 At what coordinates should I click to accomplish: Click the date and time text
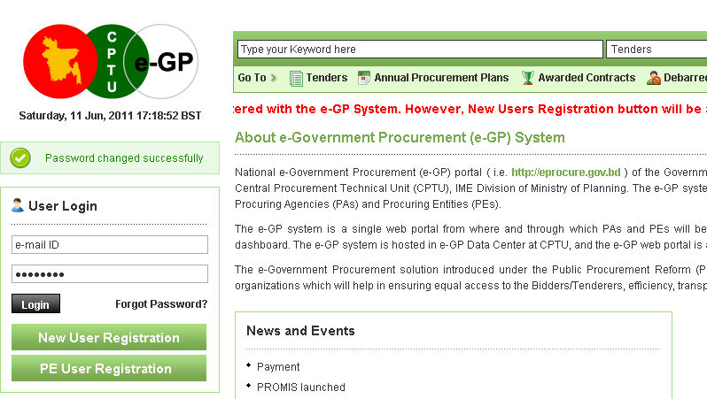click(x=110, y=116)
